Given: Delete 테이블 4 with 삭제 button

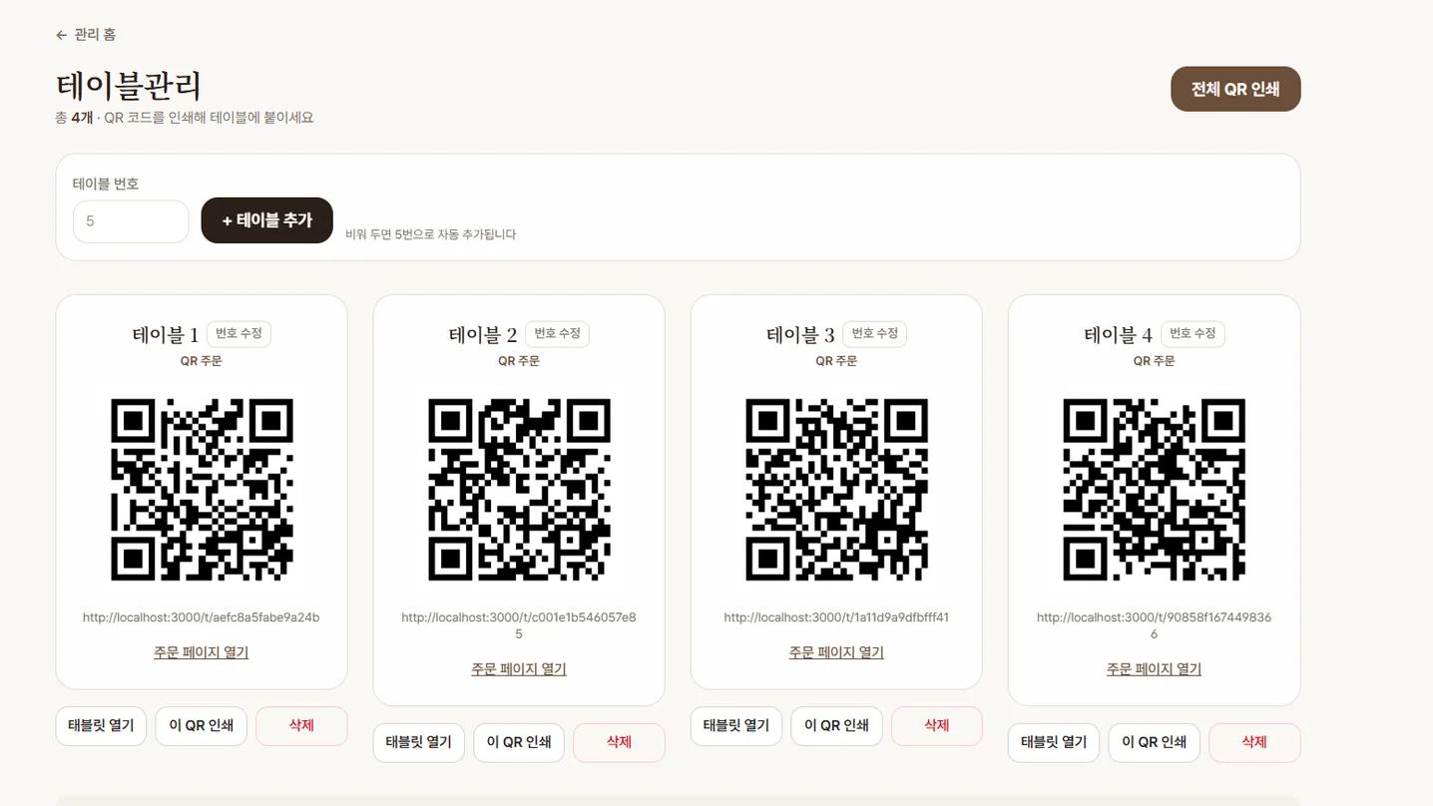Looking at the screenshot, I should pyautogui.click(x=1254, y=743).
